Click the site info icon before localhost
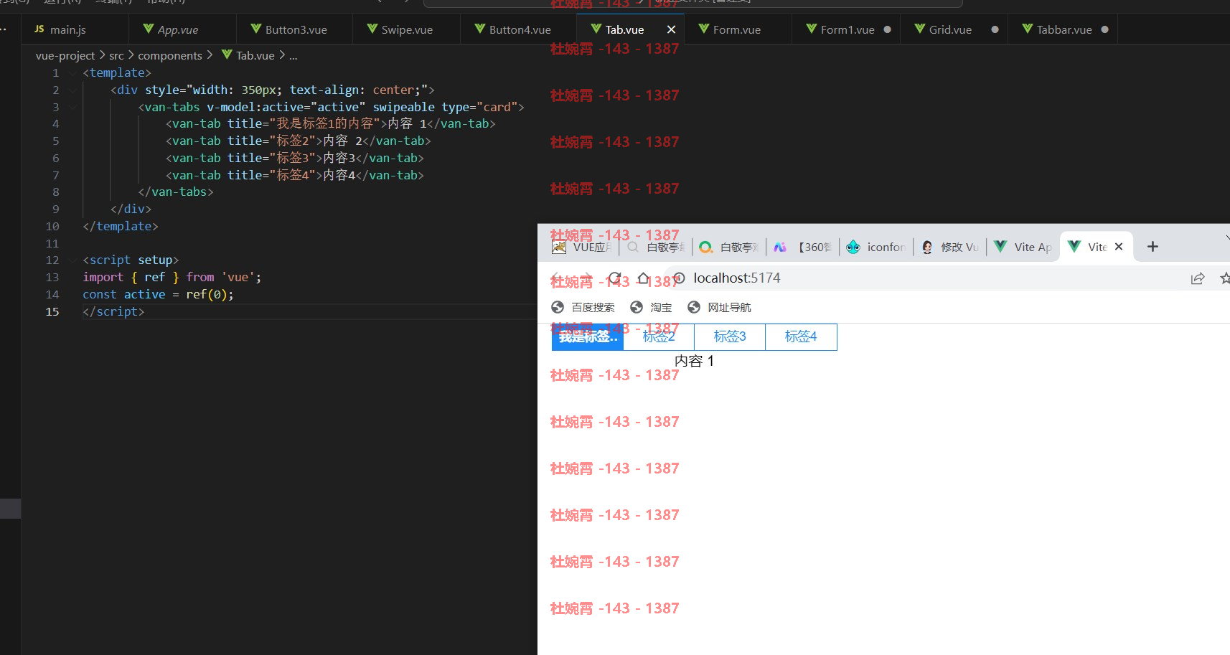Viewport: 1230px width, 655px height. (680, 278)
